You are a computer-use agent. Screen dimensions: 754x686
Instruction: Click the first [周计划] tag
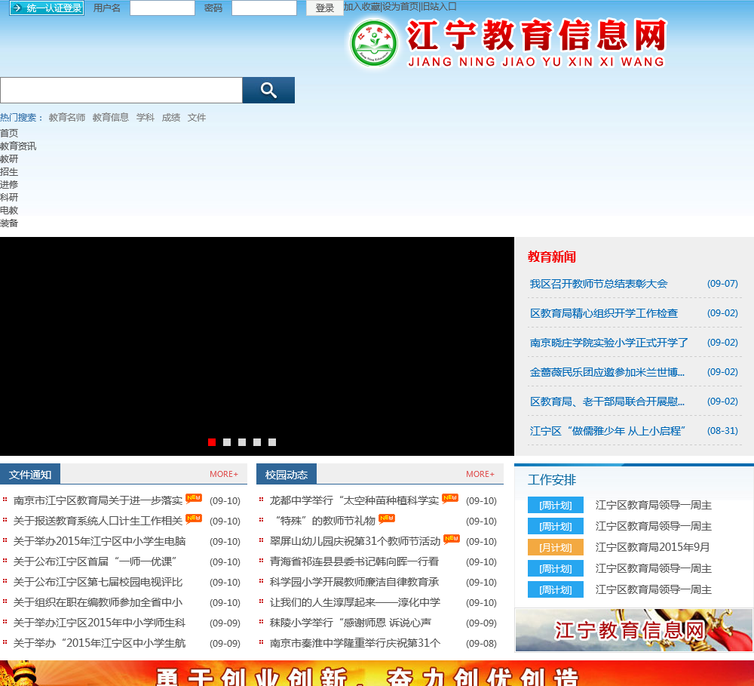point(556,505)
